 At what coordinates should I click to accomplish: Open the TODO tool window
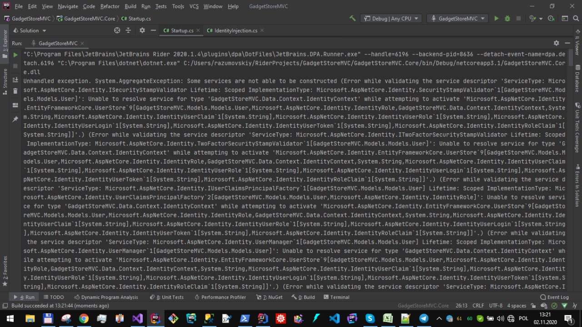point(54,297)
